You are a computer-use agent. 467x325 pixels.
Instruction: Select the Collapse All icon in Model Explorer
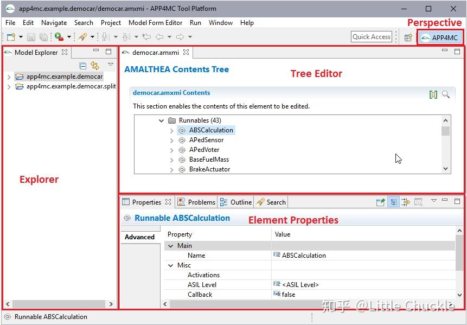pyautogui.click(x=82, y=65)
